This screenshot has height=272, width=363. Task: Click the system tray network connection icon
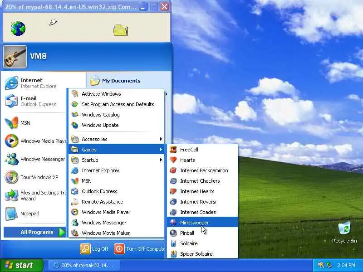329,265
